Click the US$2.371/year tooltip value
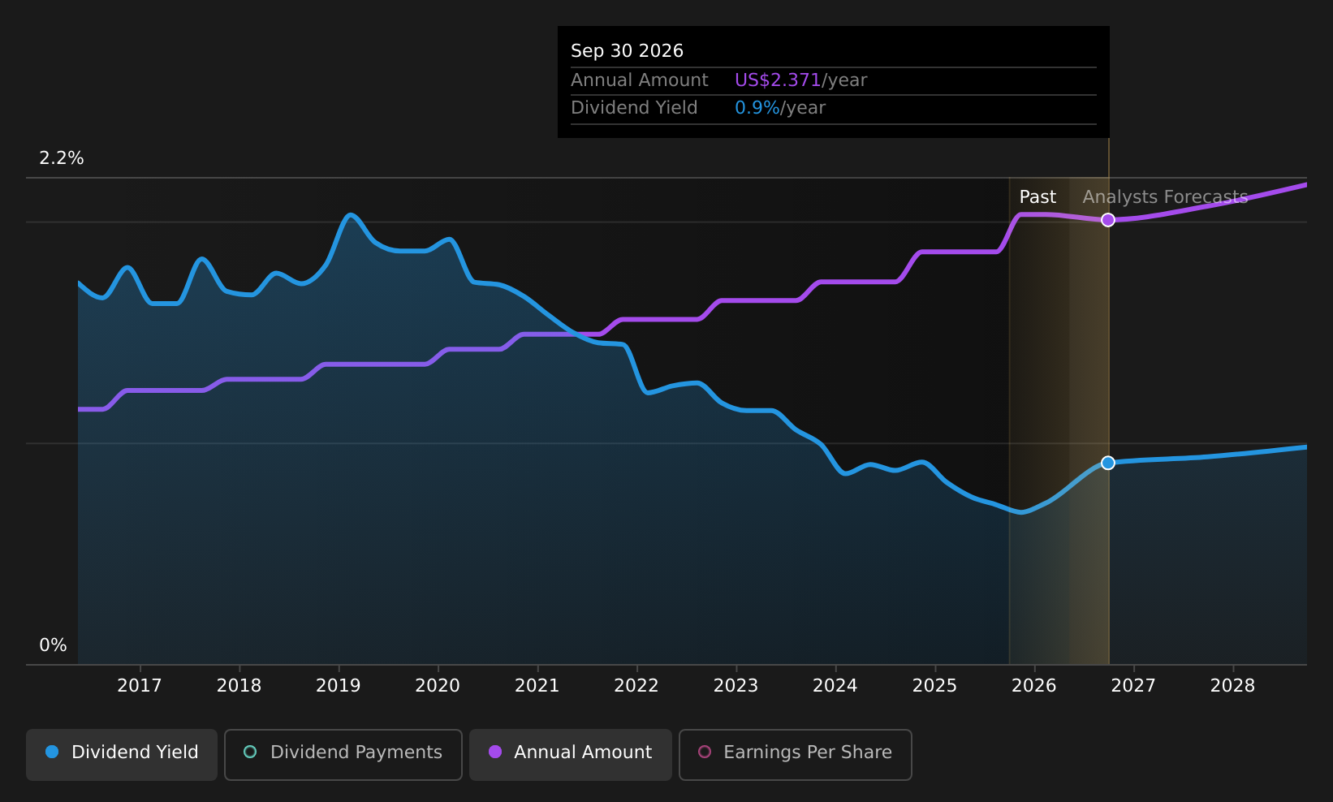This screenshot has width=1333, height=802. click(800, 80)
